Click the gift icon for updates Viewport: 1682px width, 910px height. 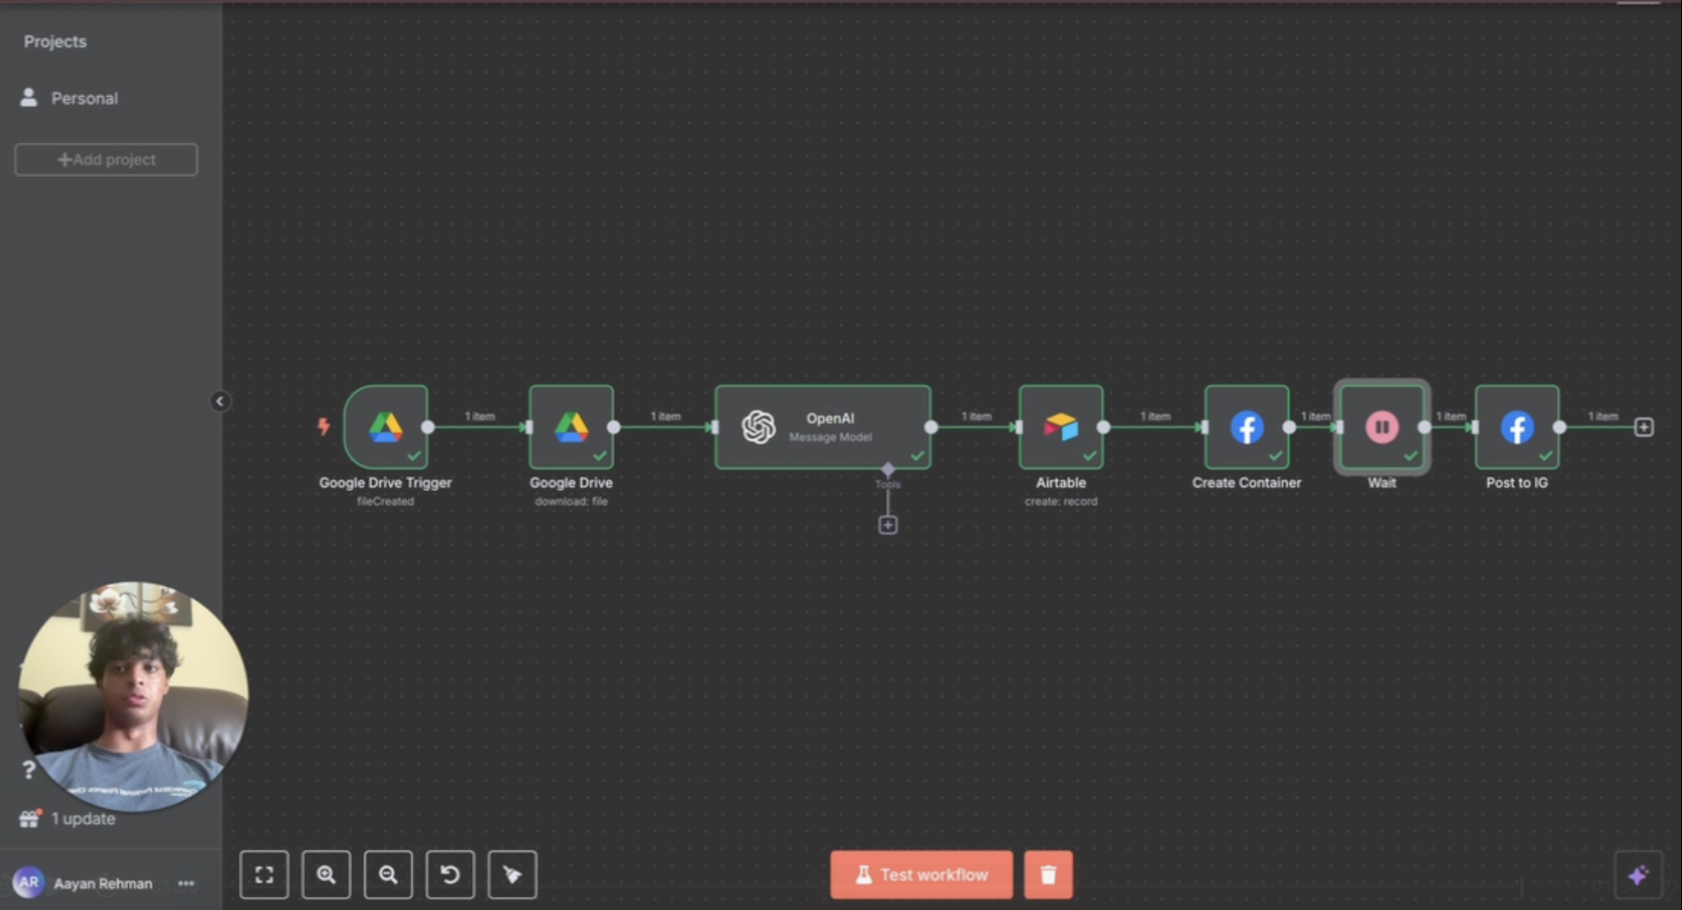(x=29, y=818)
